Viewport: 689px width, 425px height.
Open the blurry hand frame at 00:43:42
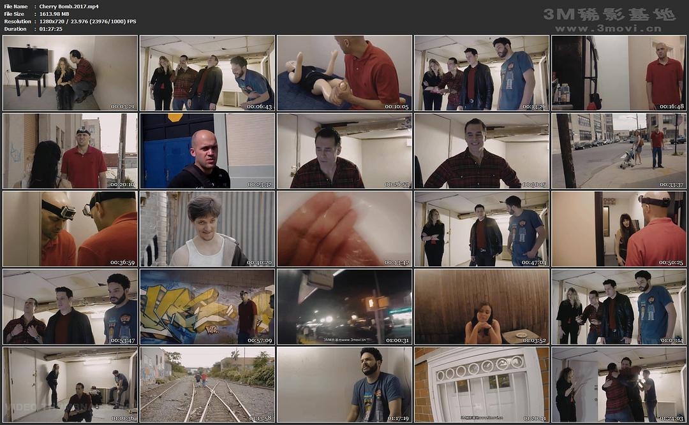pos(344,229)
